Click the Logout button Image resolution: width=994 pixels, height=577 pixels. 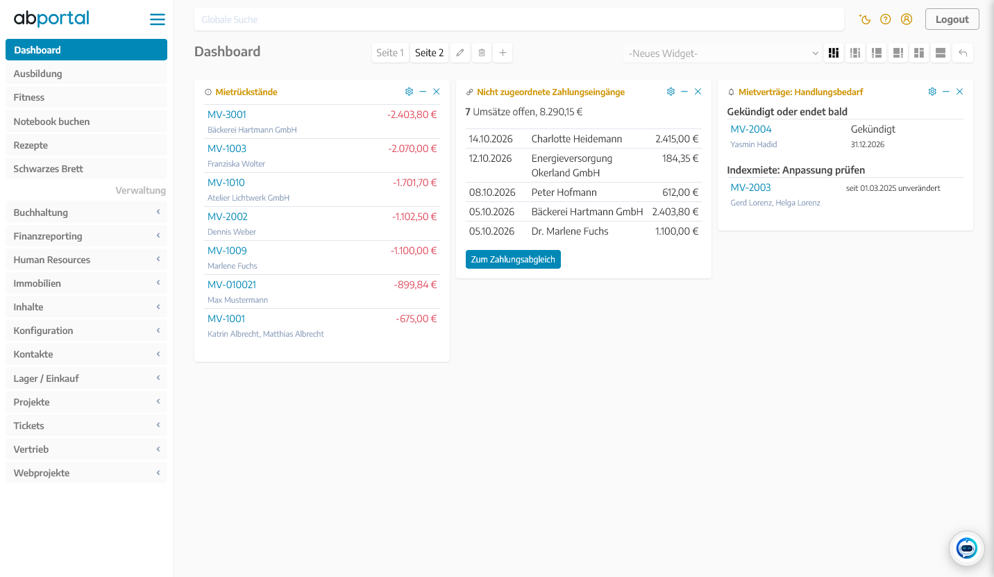(x=952, y=19)
